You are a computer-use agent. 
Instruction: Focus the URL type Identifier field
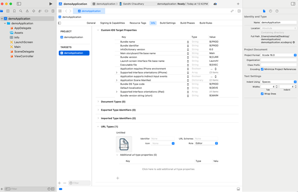click(x=163, y=139)
